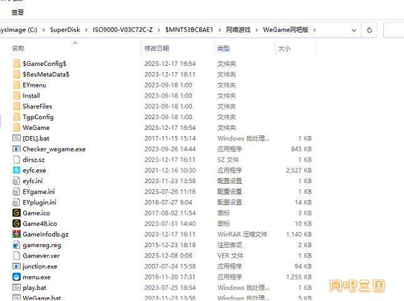404x301 pixels.
Task: Sort by the 大小 column header
Action: 284,48
